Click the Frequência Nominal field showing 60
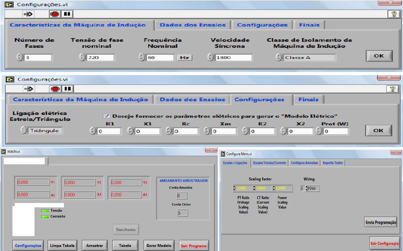 160,57
